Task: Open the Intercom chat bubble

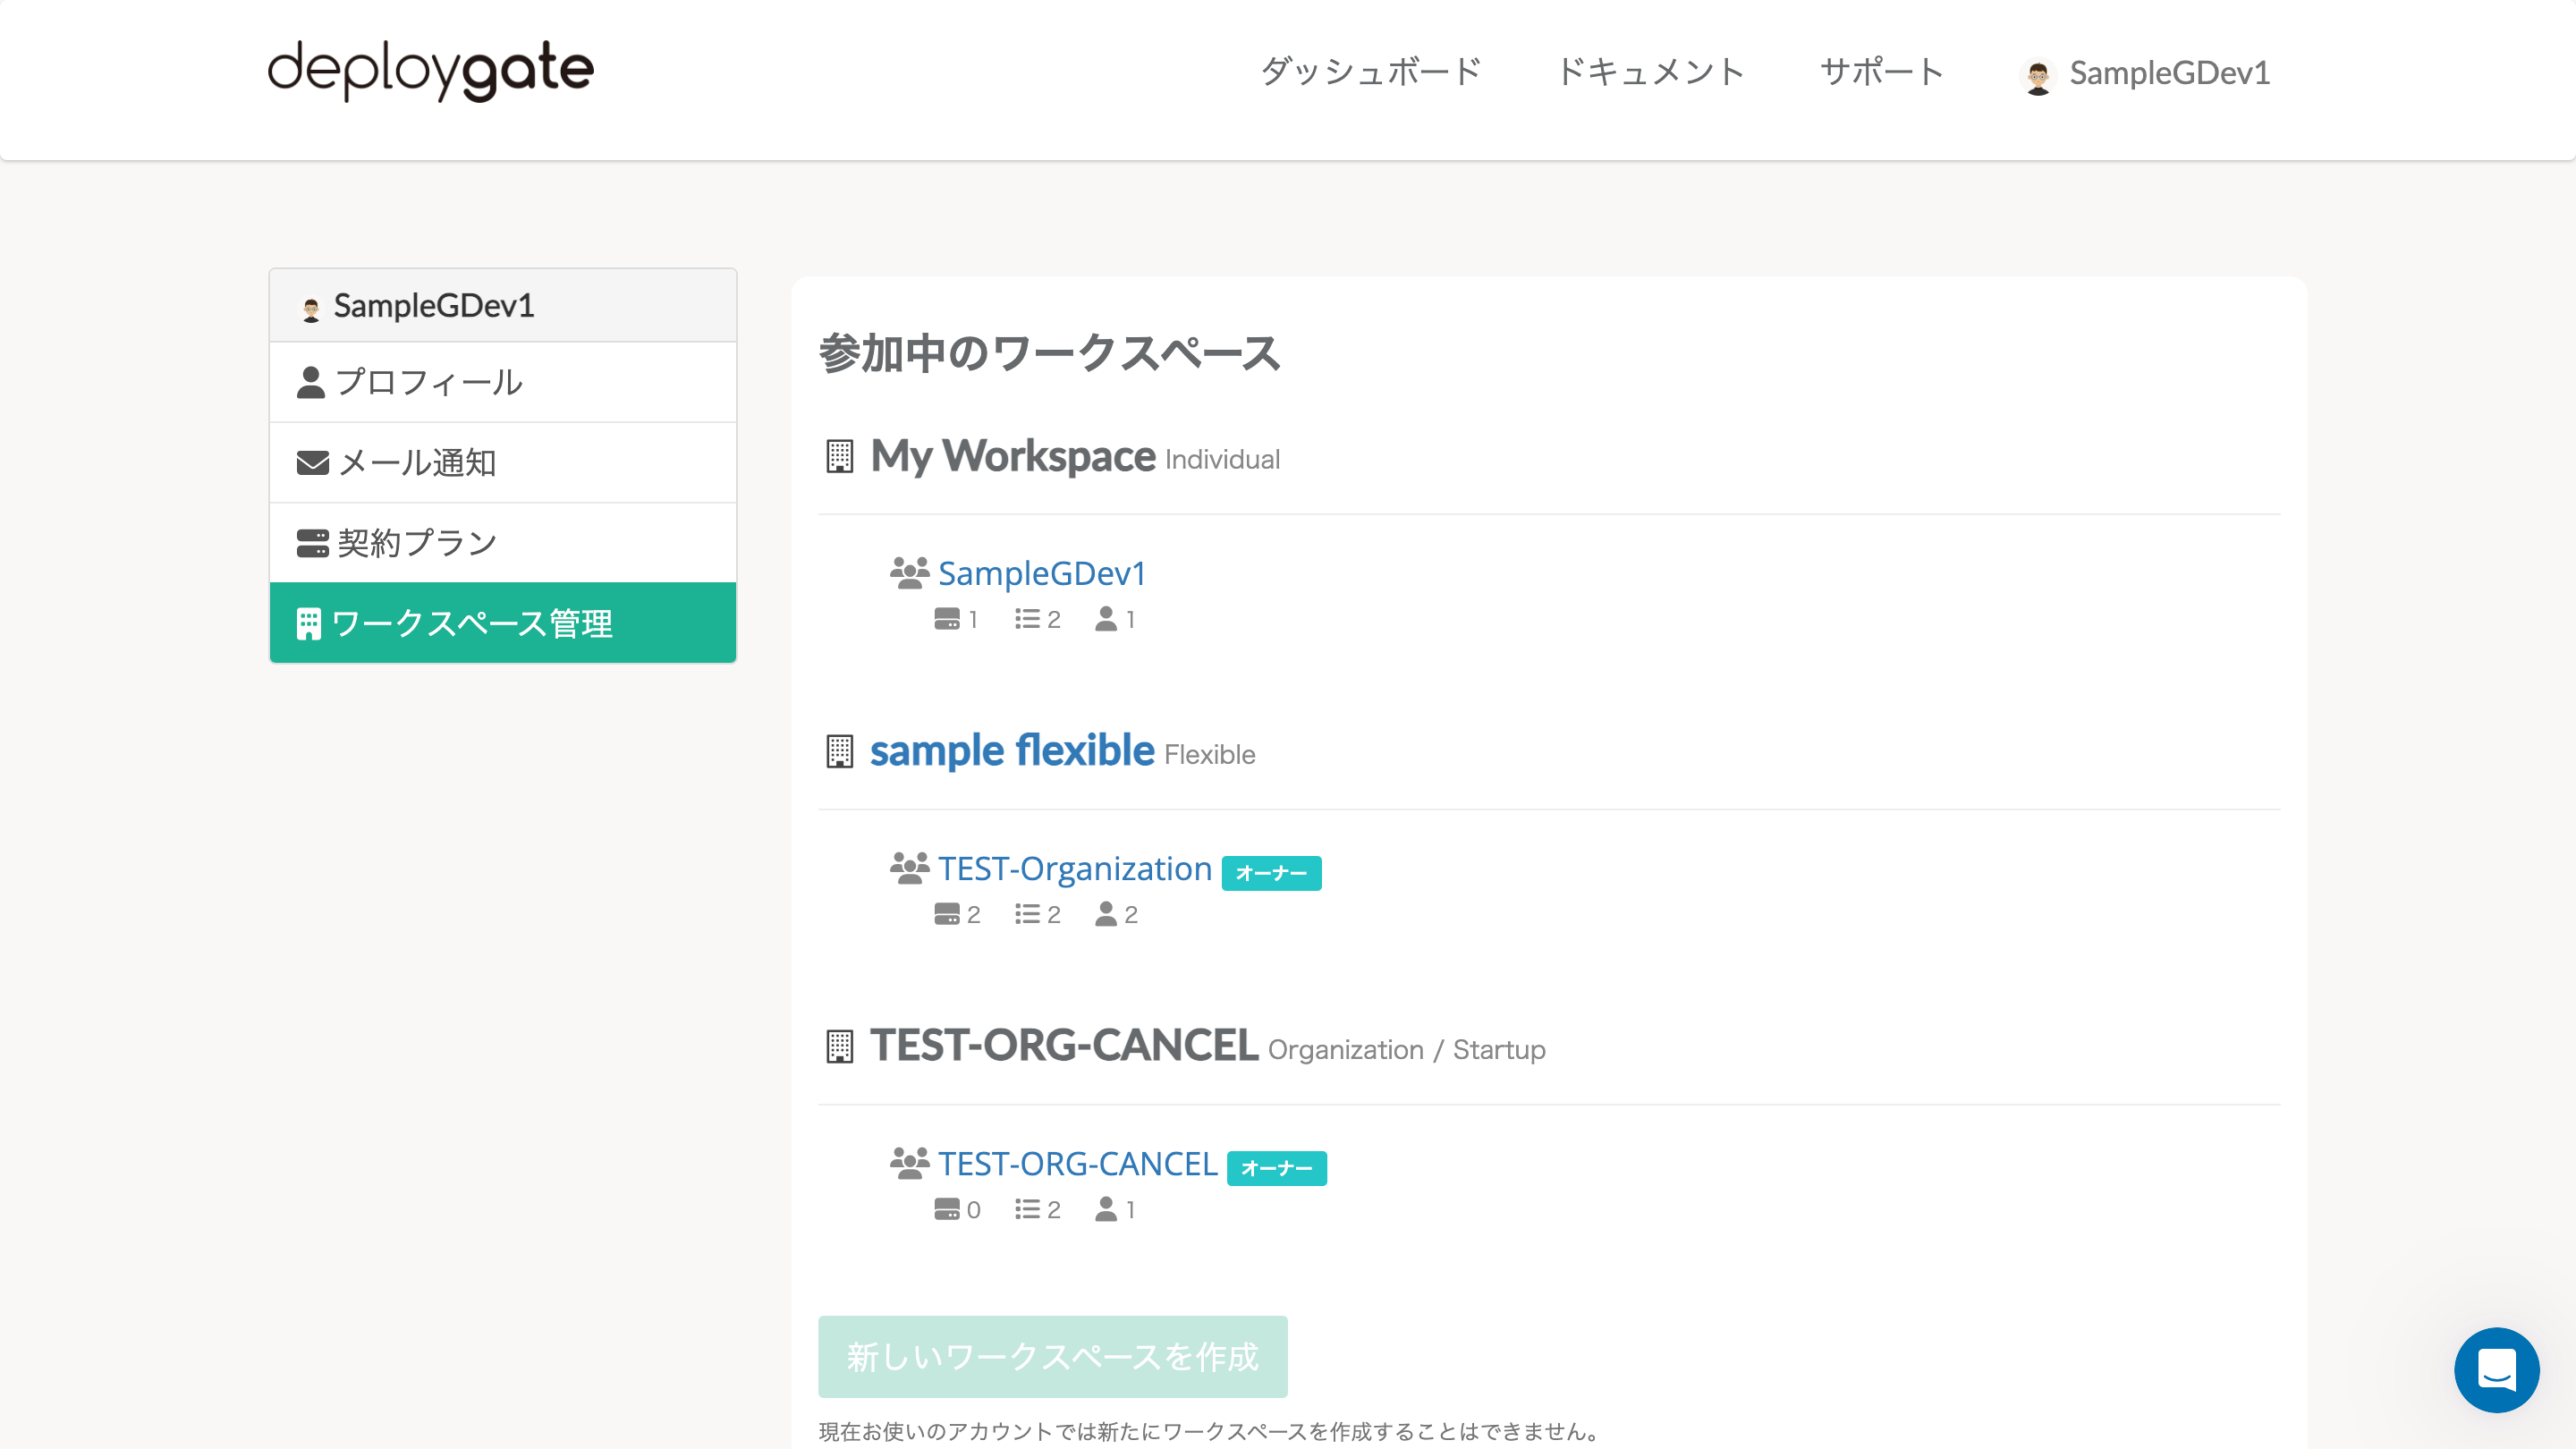Action: tap(2497, 1371)
